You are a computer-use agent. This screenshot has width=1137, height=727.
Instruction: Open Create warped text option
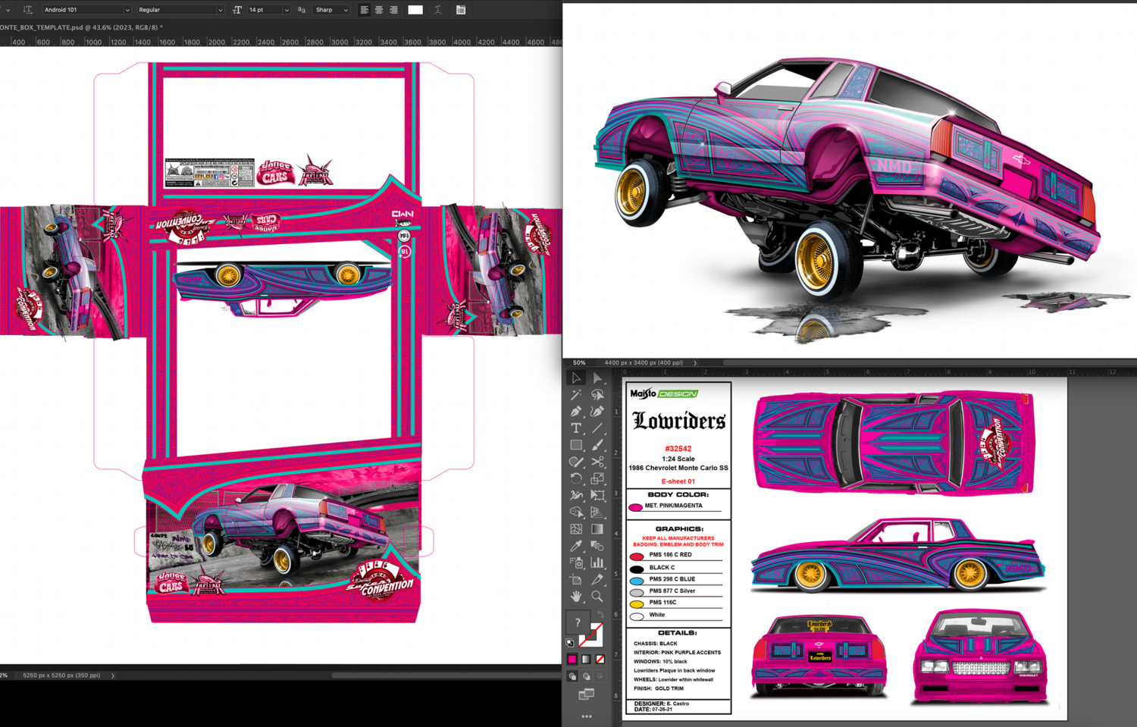point(438,10)
